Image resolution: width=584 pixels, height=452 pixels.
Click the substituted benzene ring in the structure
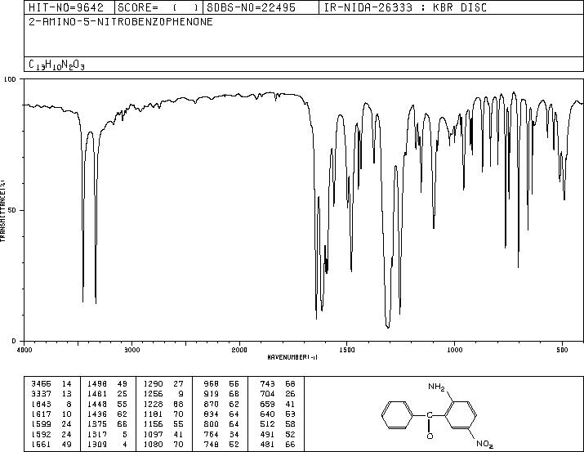click(461, 415)
